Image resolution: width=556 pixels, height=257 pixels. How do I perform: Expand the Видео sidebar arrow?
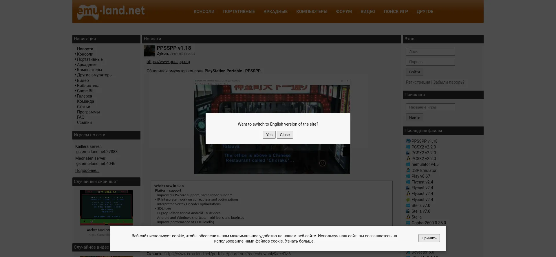(75, 80)
